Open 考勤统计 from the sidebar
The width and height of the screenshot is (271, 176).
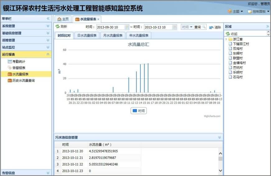[19, 61]
